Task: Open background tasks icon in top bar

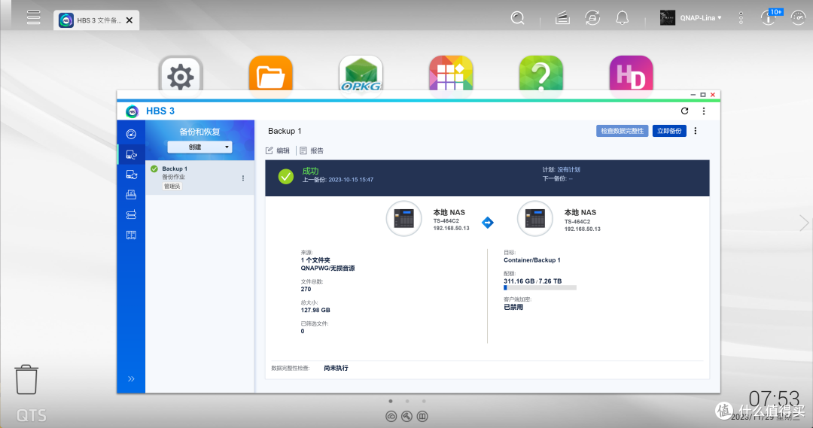Action: click(x=562, y=18)
